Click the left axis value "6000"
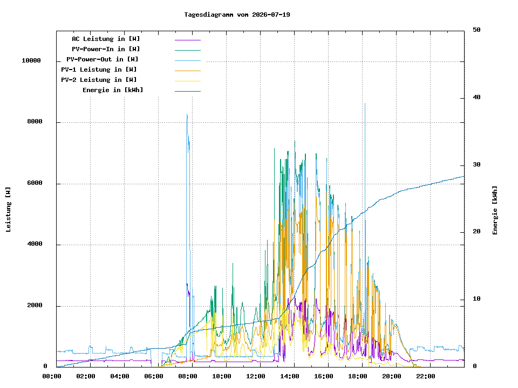Viewport: 518px width, 388px height. tap(35, 183)
